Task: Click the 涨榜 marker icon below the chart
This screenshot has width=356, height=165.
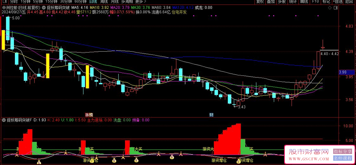Action: [x=89, y=115]
